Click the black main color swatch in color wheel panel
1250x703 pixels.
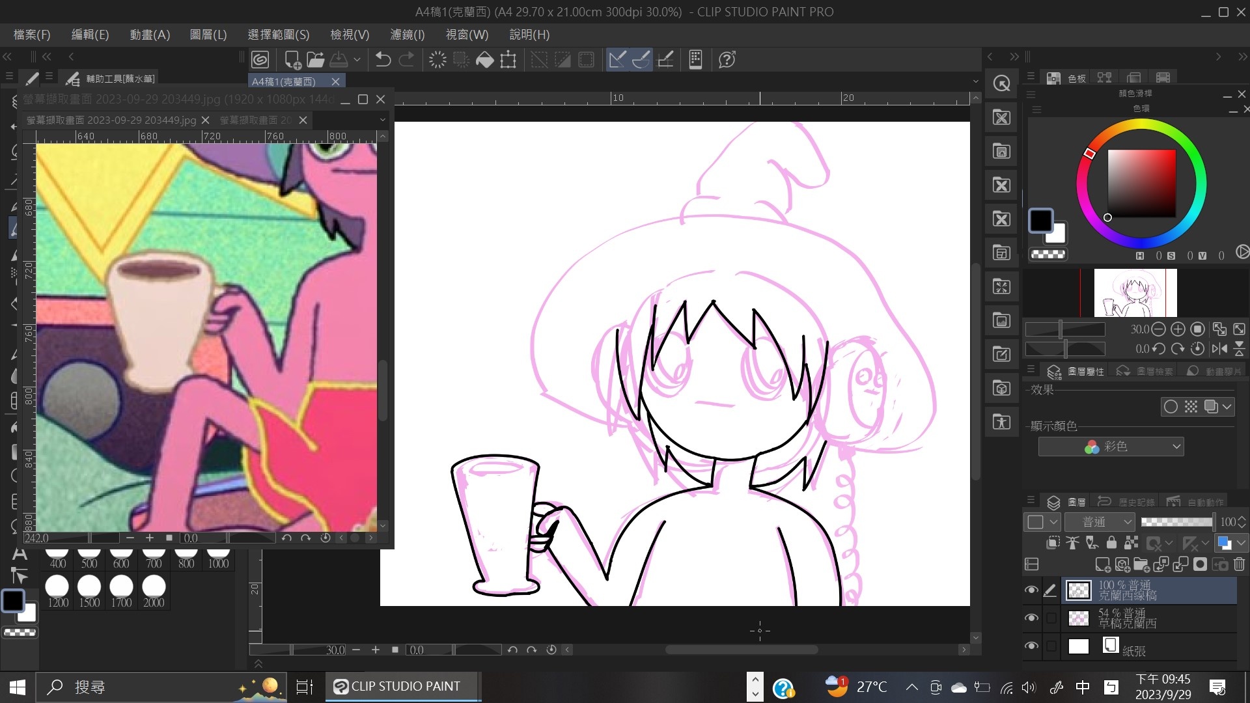pos(1040,221)
